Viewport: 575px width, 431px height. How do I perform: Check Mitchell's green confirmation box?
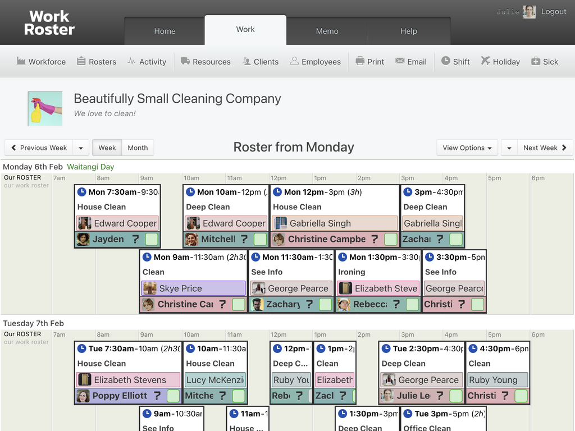pos(259,239)
